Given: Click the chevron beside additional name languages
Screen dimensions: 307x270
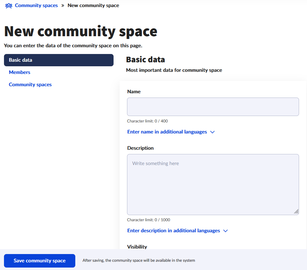Looking at the screenshot, I should [212, 132].
